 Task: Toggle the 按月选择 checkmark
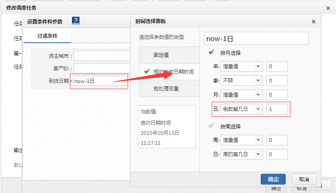tap(212, 53)
